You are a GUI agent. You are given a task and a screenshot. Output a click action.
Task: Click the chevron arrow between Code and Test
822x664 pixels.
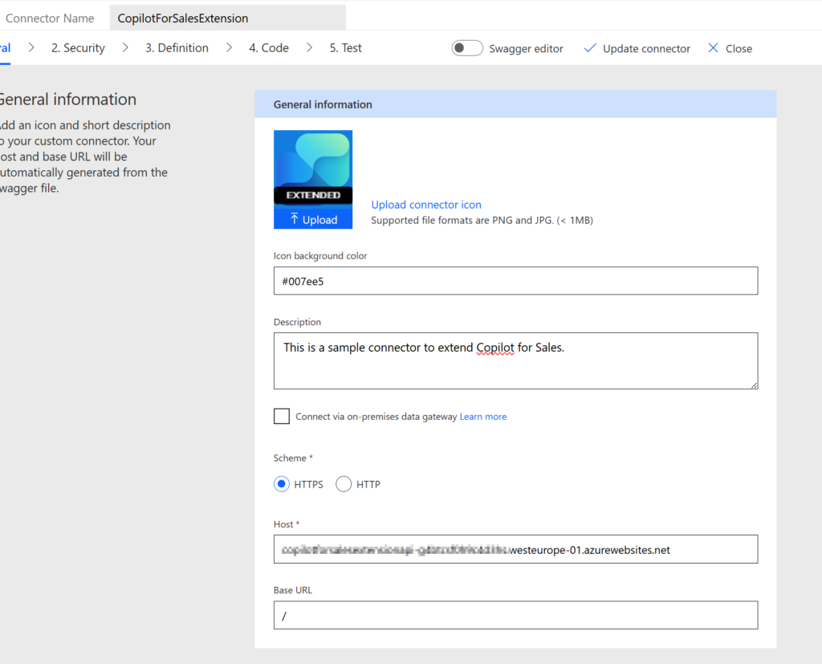tap(309, 48)
